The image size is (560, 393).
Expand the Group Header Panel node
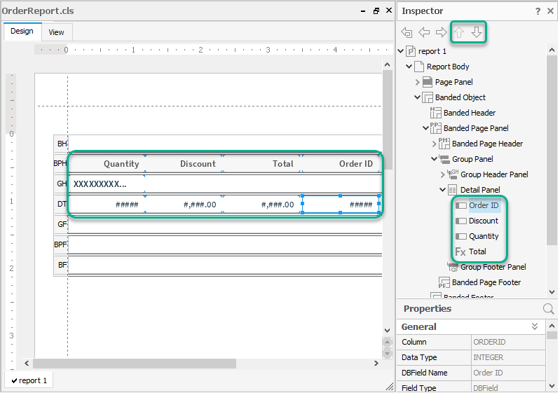443,174
